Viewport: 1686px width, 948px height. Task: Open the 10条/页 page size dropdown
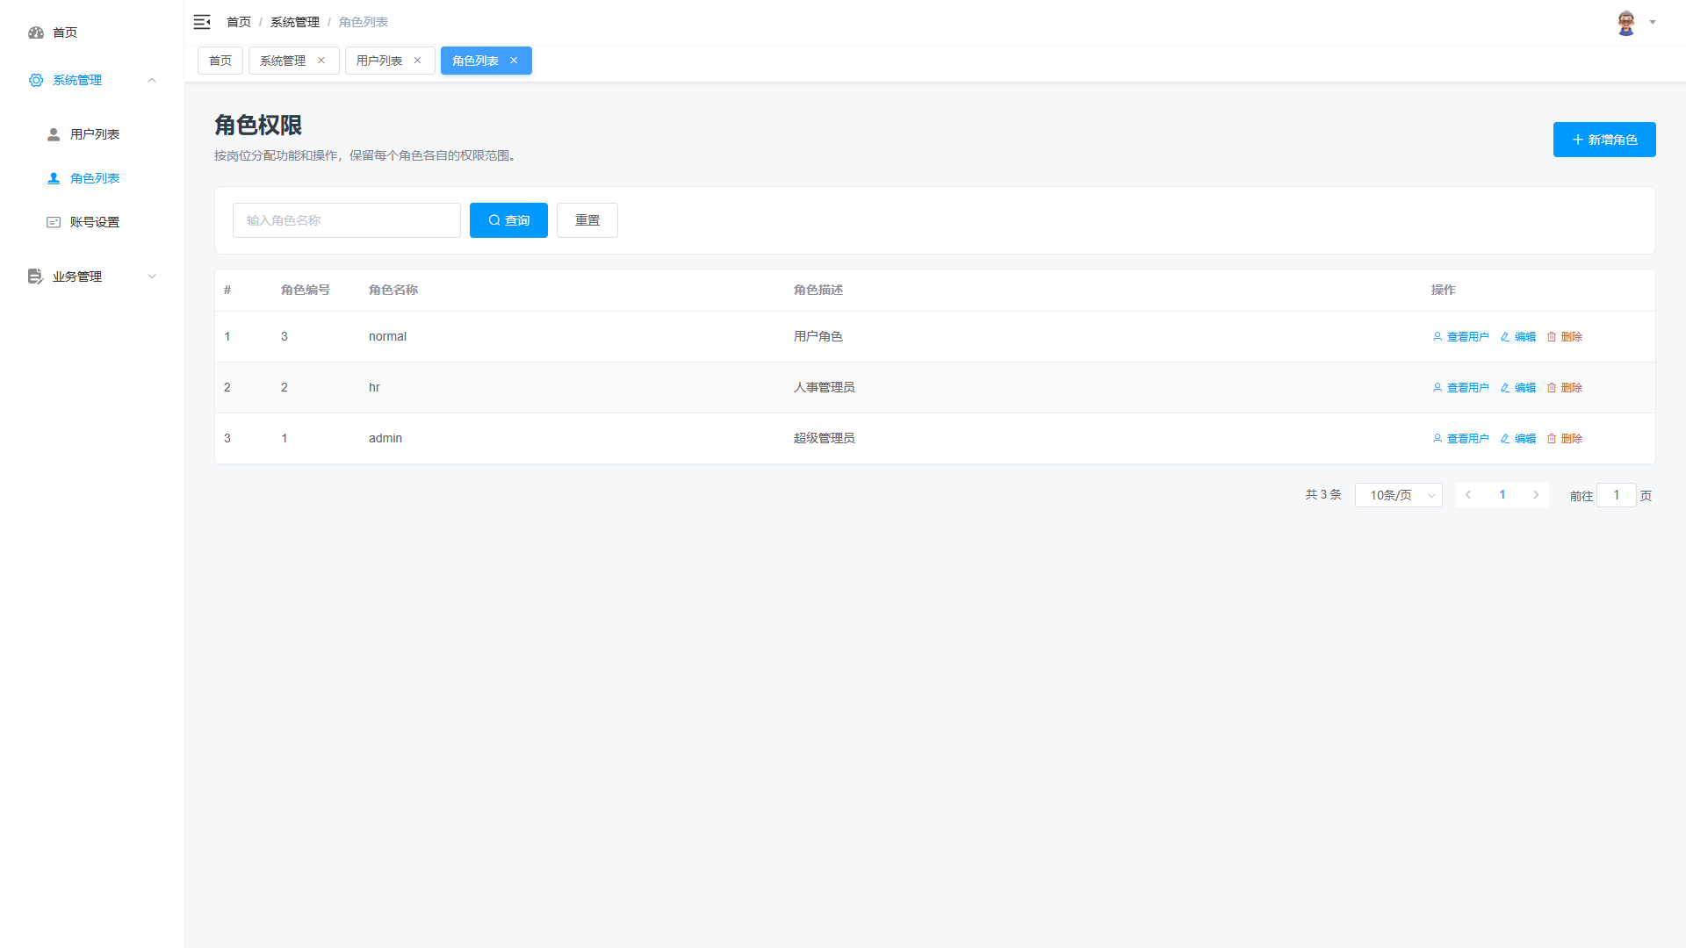1399,495
